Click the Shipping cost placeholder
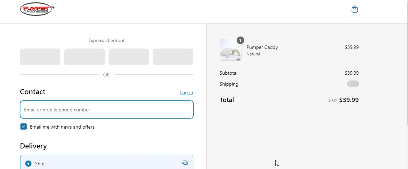The image size is (408, 169). coord(353,84)
